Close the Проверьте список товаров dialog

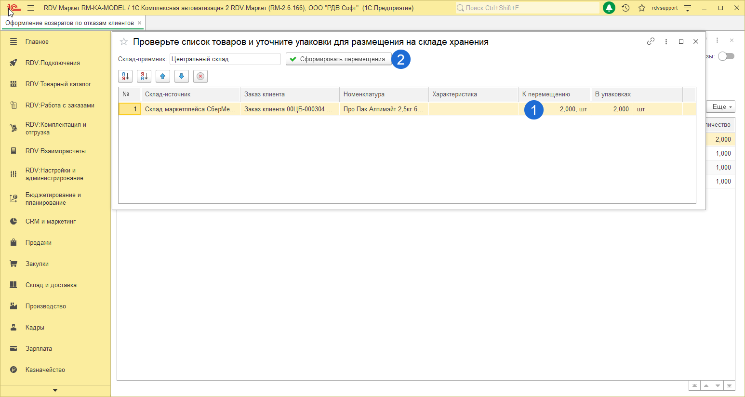[x=696, y=41]
